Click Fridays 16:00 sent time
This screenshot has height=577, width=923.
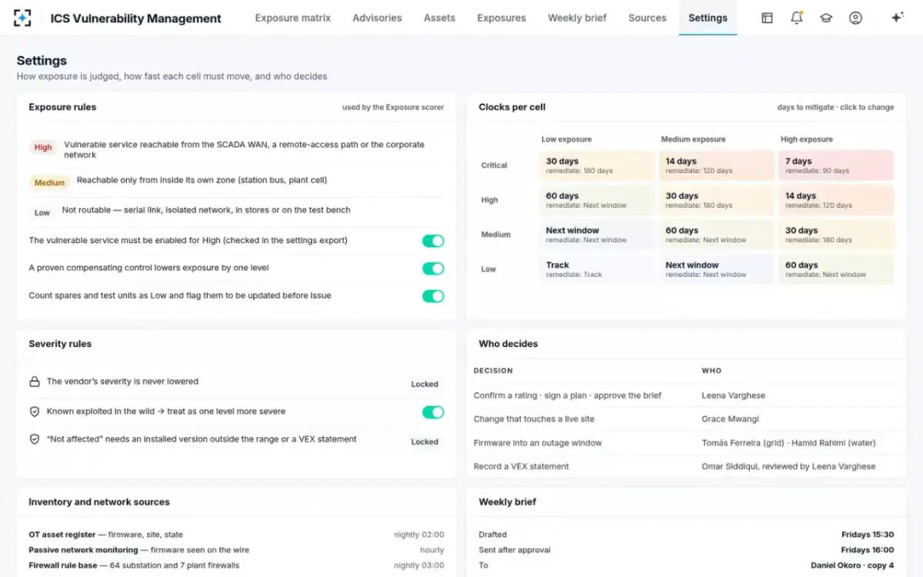(868, 550)
